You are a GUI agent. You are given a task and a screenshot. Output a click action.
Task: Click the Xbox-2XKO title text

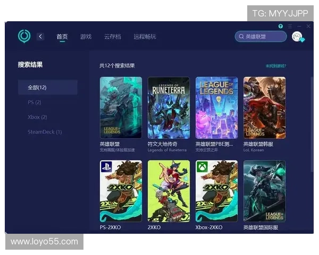click(x=209, y=227)
